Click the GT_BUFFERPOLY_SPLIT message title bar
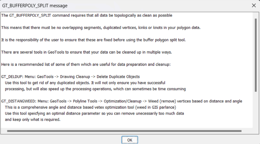Image resolution: width=260 pixels, height=144 pixels. [97, 5]
